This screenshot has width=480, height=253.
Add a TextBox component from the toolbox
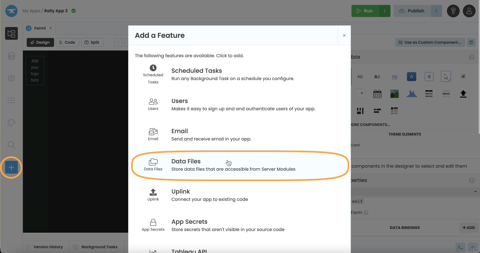(429, 76)
